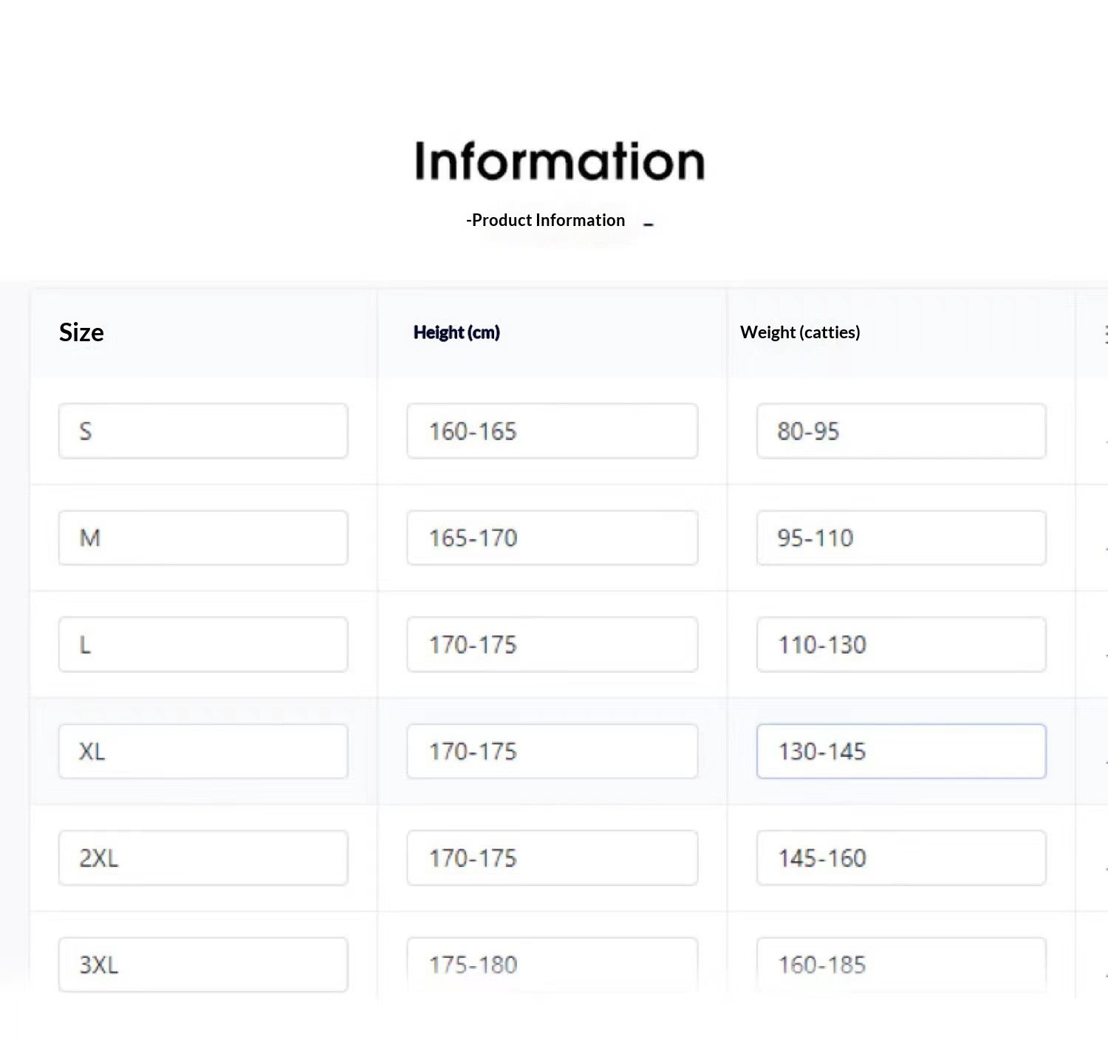This screenshot has height=1048, width=1108.
Task: Click the Height (cm) column header
Action: 456,332
